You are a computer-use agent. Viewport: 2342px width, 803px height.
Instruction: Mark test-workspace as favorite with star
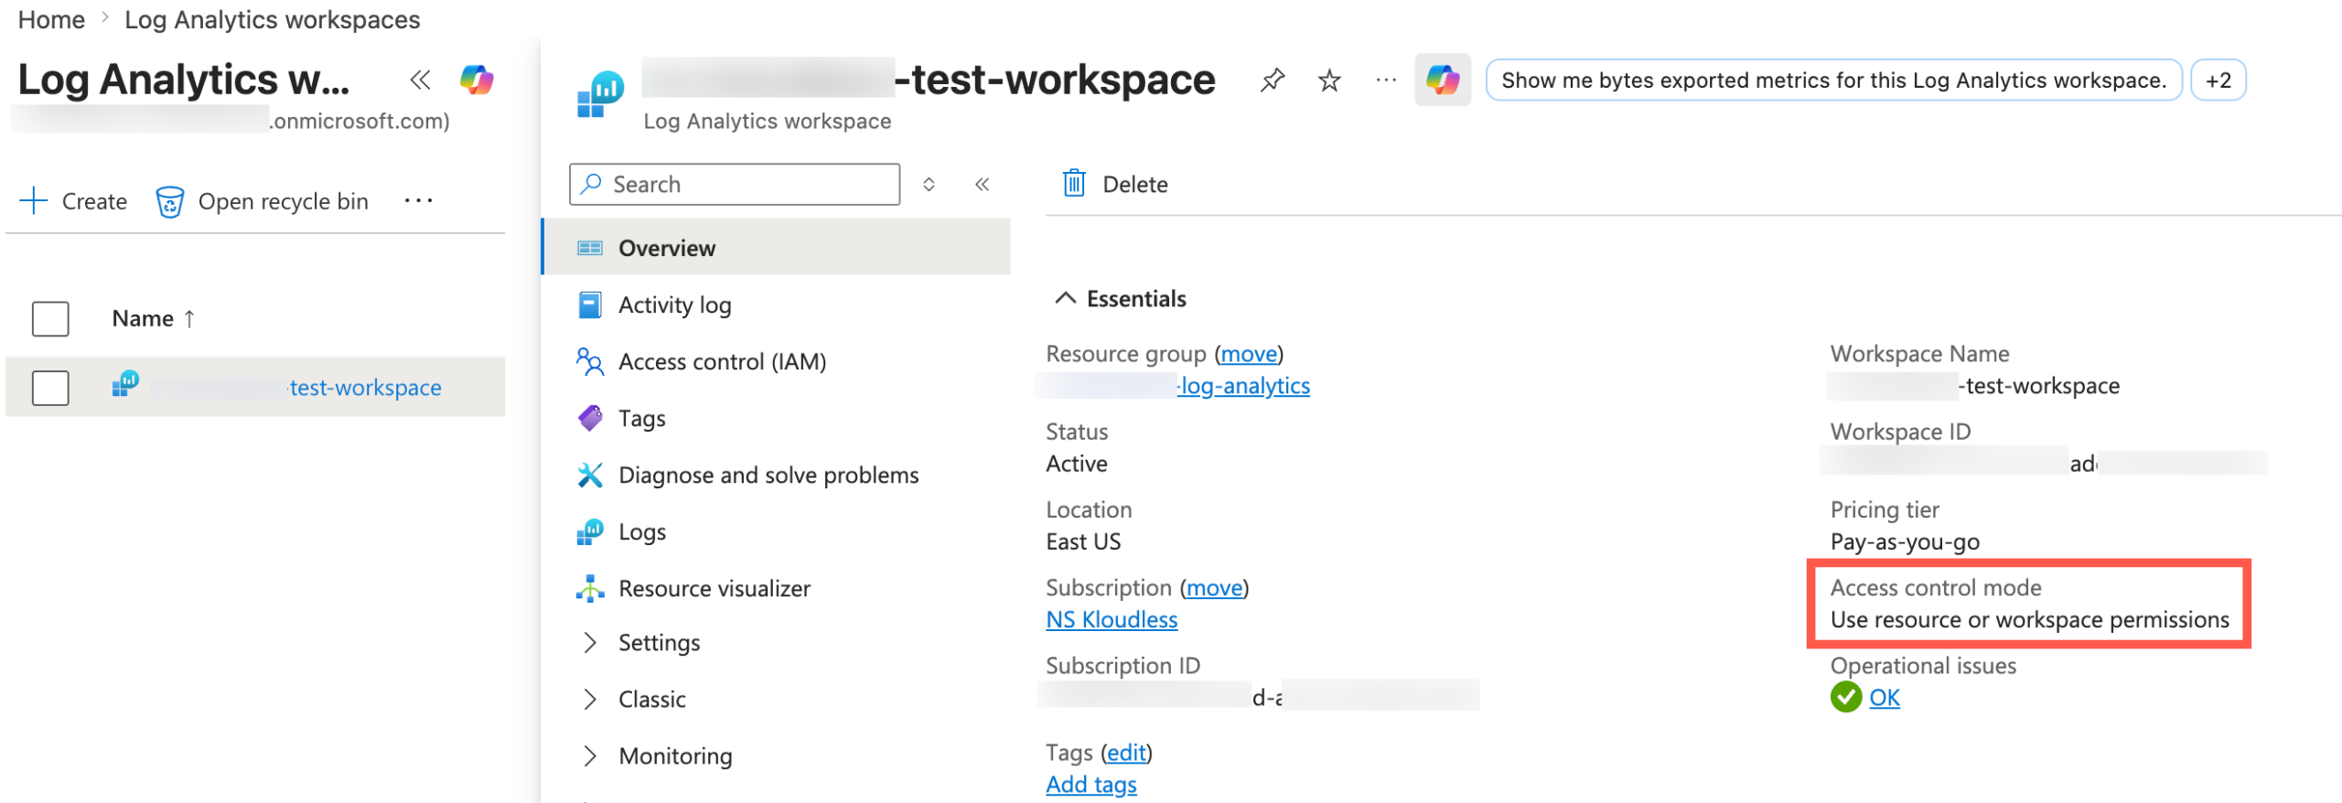(x=1329, y=80)
